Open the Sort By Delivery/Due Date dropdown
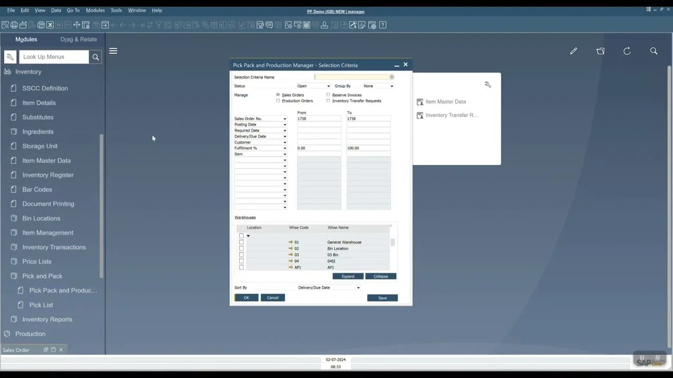 point(329,288)
